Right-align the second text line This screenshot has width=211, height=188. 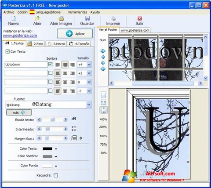pyautogui.click(x=73, y=73)
